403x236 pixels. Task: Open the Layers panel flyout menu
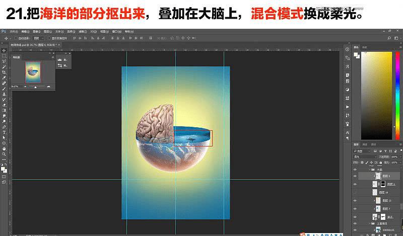[400, 144]
